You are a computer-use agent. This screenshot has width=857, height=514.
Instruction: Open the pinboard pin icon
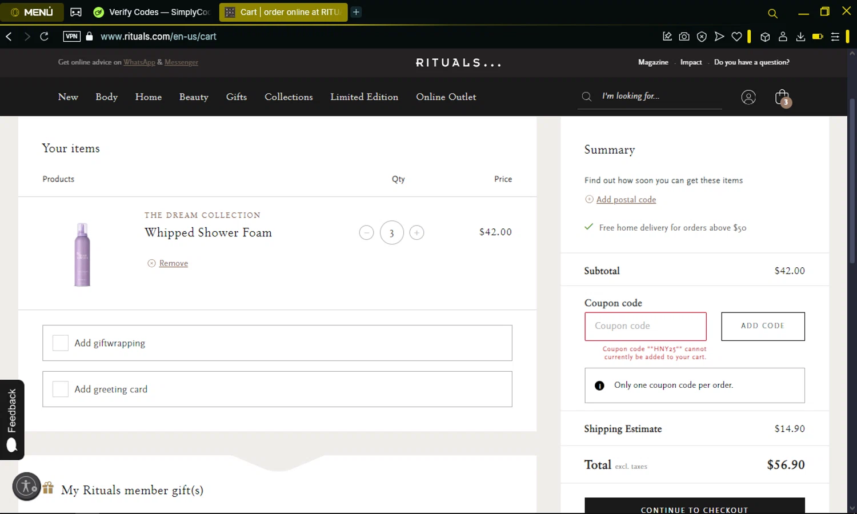point(667,37)
